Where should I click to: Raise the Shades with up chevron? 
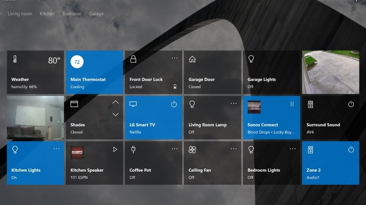(115, 102)
